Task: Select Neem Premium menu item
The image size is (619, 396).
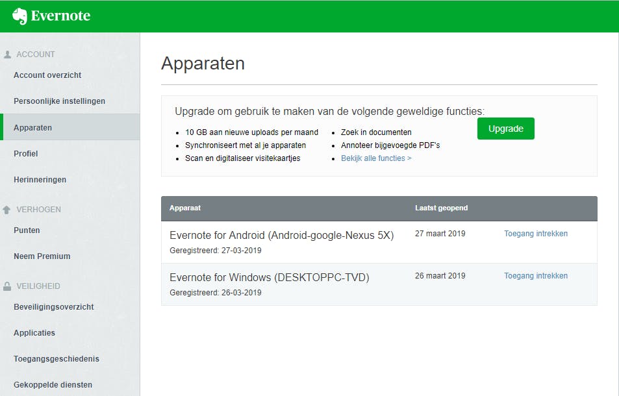Action: click(42, 256)
